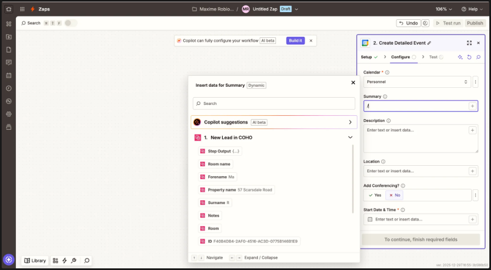491x270 pixels.
Task: Open the apps grid menu
Action: point(22,9)
